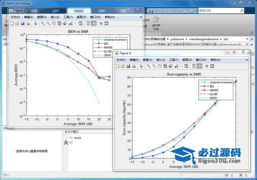Screen dimensions: 257x180
Task: Open 文件(F) menu in Figure 1
Action: (x=15, y=17)
